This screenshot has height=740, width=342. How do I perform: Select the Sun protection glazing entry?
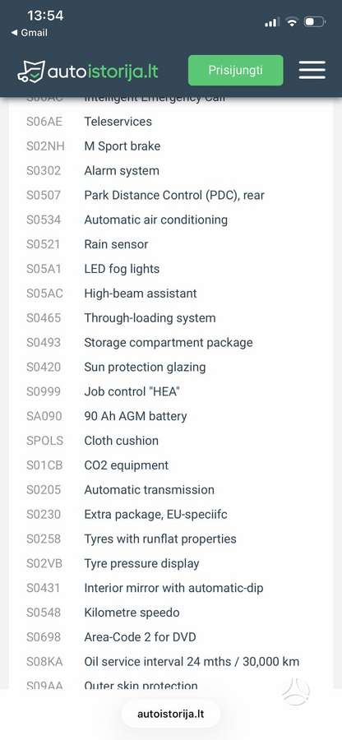(171, 368)
